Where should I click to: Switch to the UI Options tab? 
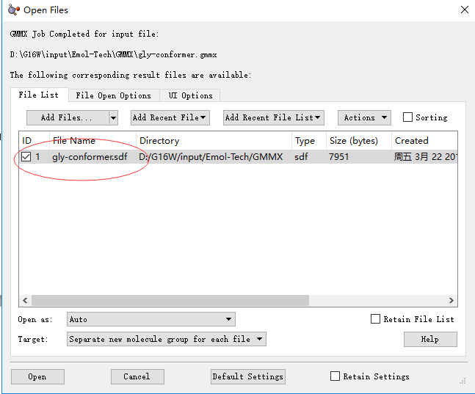click(x=190, y=95)
